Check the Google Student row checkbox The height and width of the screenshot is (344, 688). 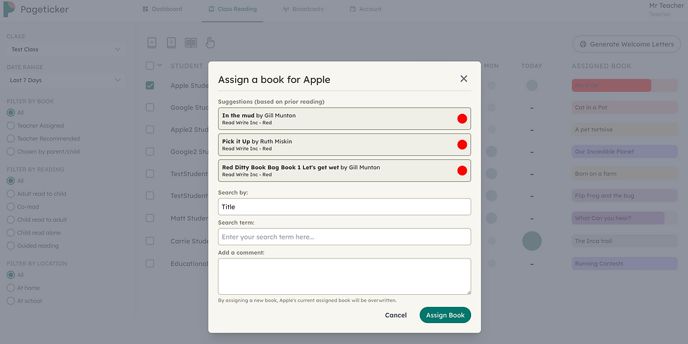[x=150, y=107]
